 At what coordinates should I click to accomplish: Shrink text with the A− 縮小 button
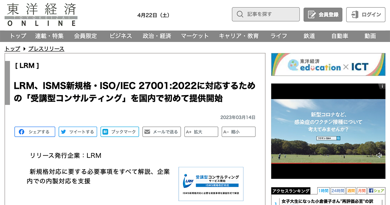tap(239, 132)
